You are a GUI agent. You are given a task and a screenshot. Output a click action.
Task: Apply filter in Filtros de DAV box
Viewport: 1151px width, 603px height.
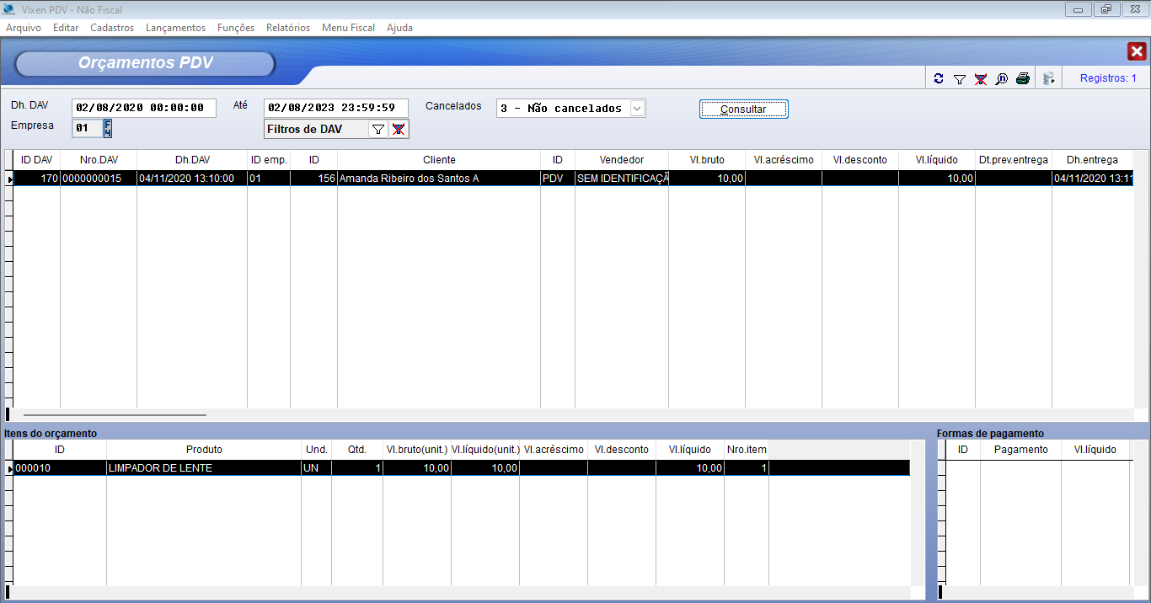(378, 129)
